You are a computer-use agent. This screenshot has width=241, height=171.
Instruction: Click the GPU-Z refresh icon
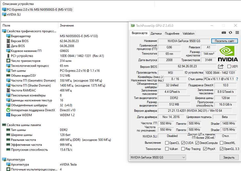230,32
